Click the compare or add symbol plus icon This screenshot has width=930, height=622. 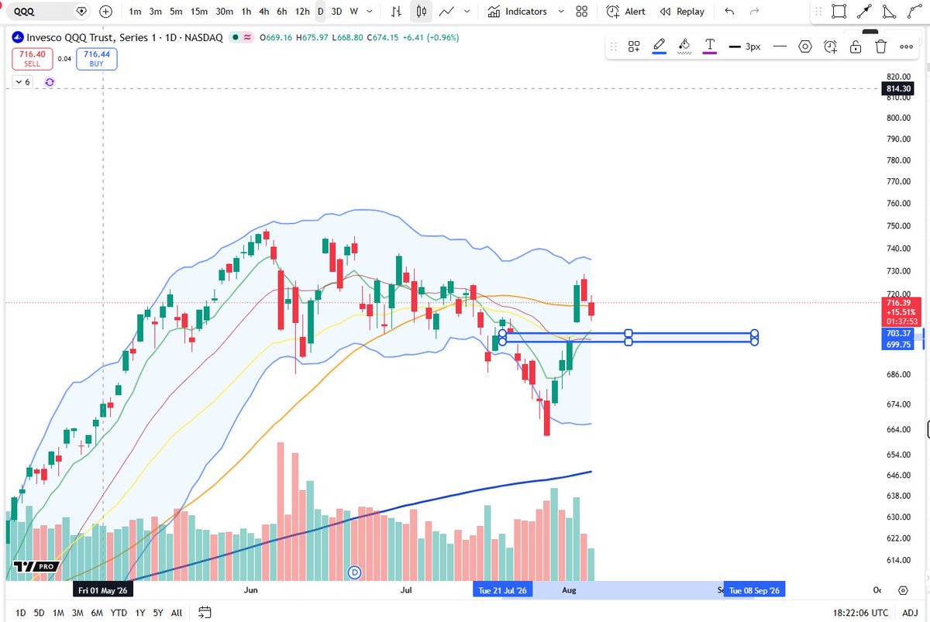point(106,12)
